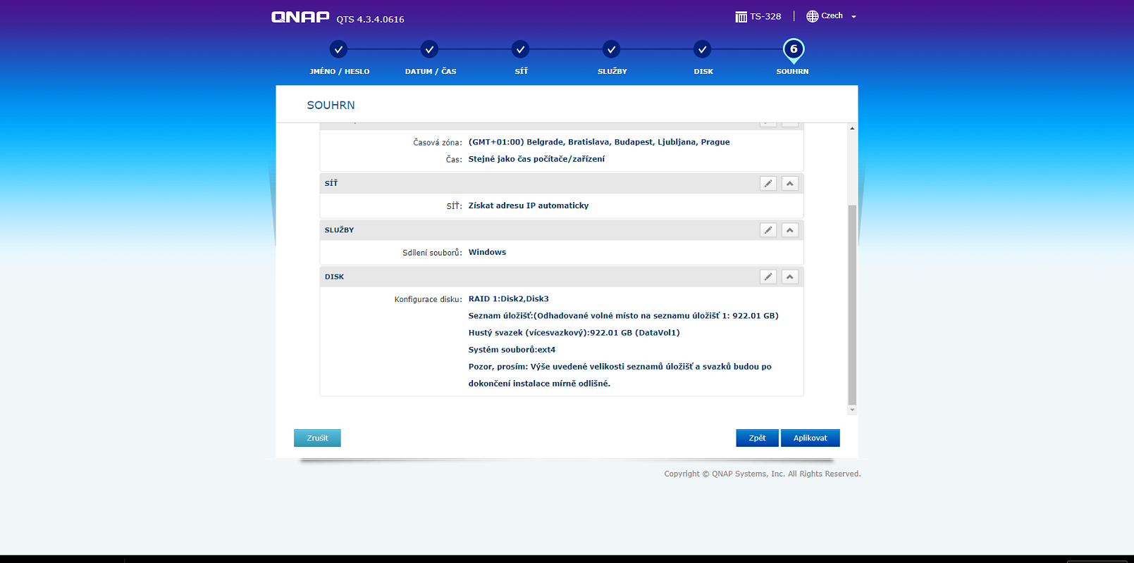Select step 6 SOUHRN marker
Viewport: 1134px width, 563px height.
pyautogui.click(x=794, y=50)
